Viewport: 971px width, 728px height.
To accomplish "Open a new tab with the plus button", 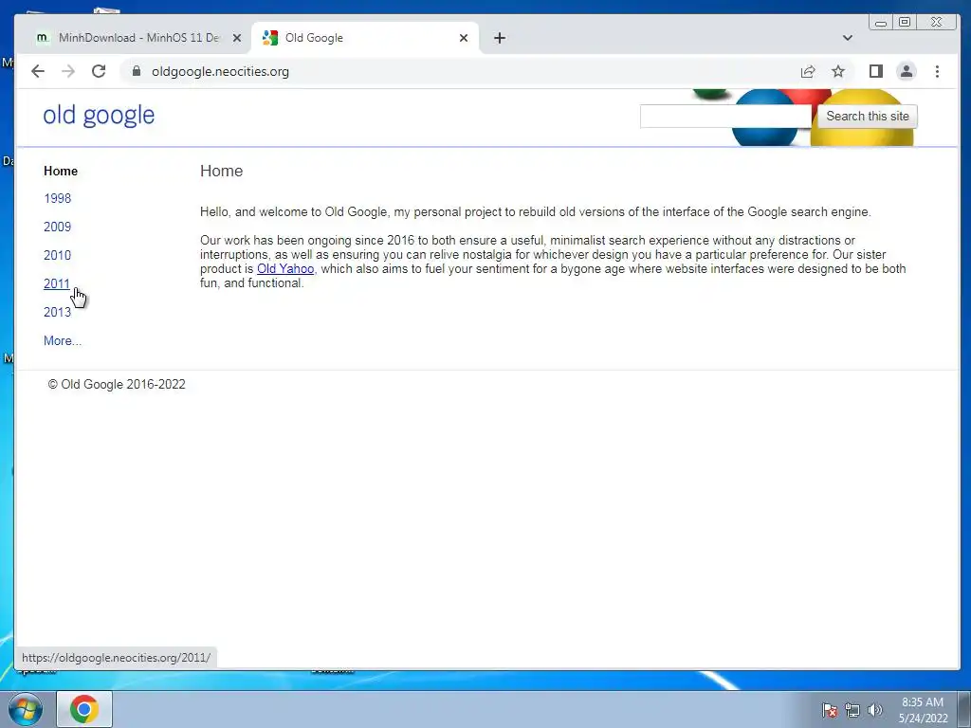I will pos(500,38).
